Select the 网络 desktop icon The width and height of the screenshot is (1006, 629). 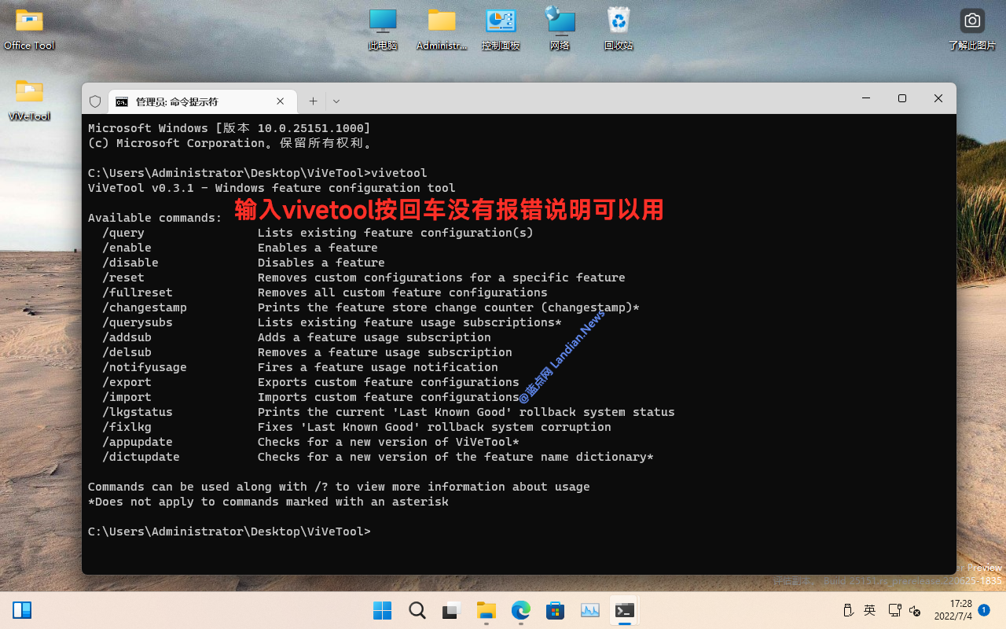tap(560, 29)
